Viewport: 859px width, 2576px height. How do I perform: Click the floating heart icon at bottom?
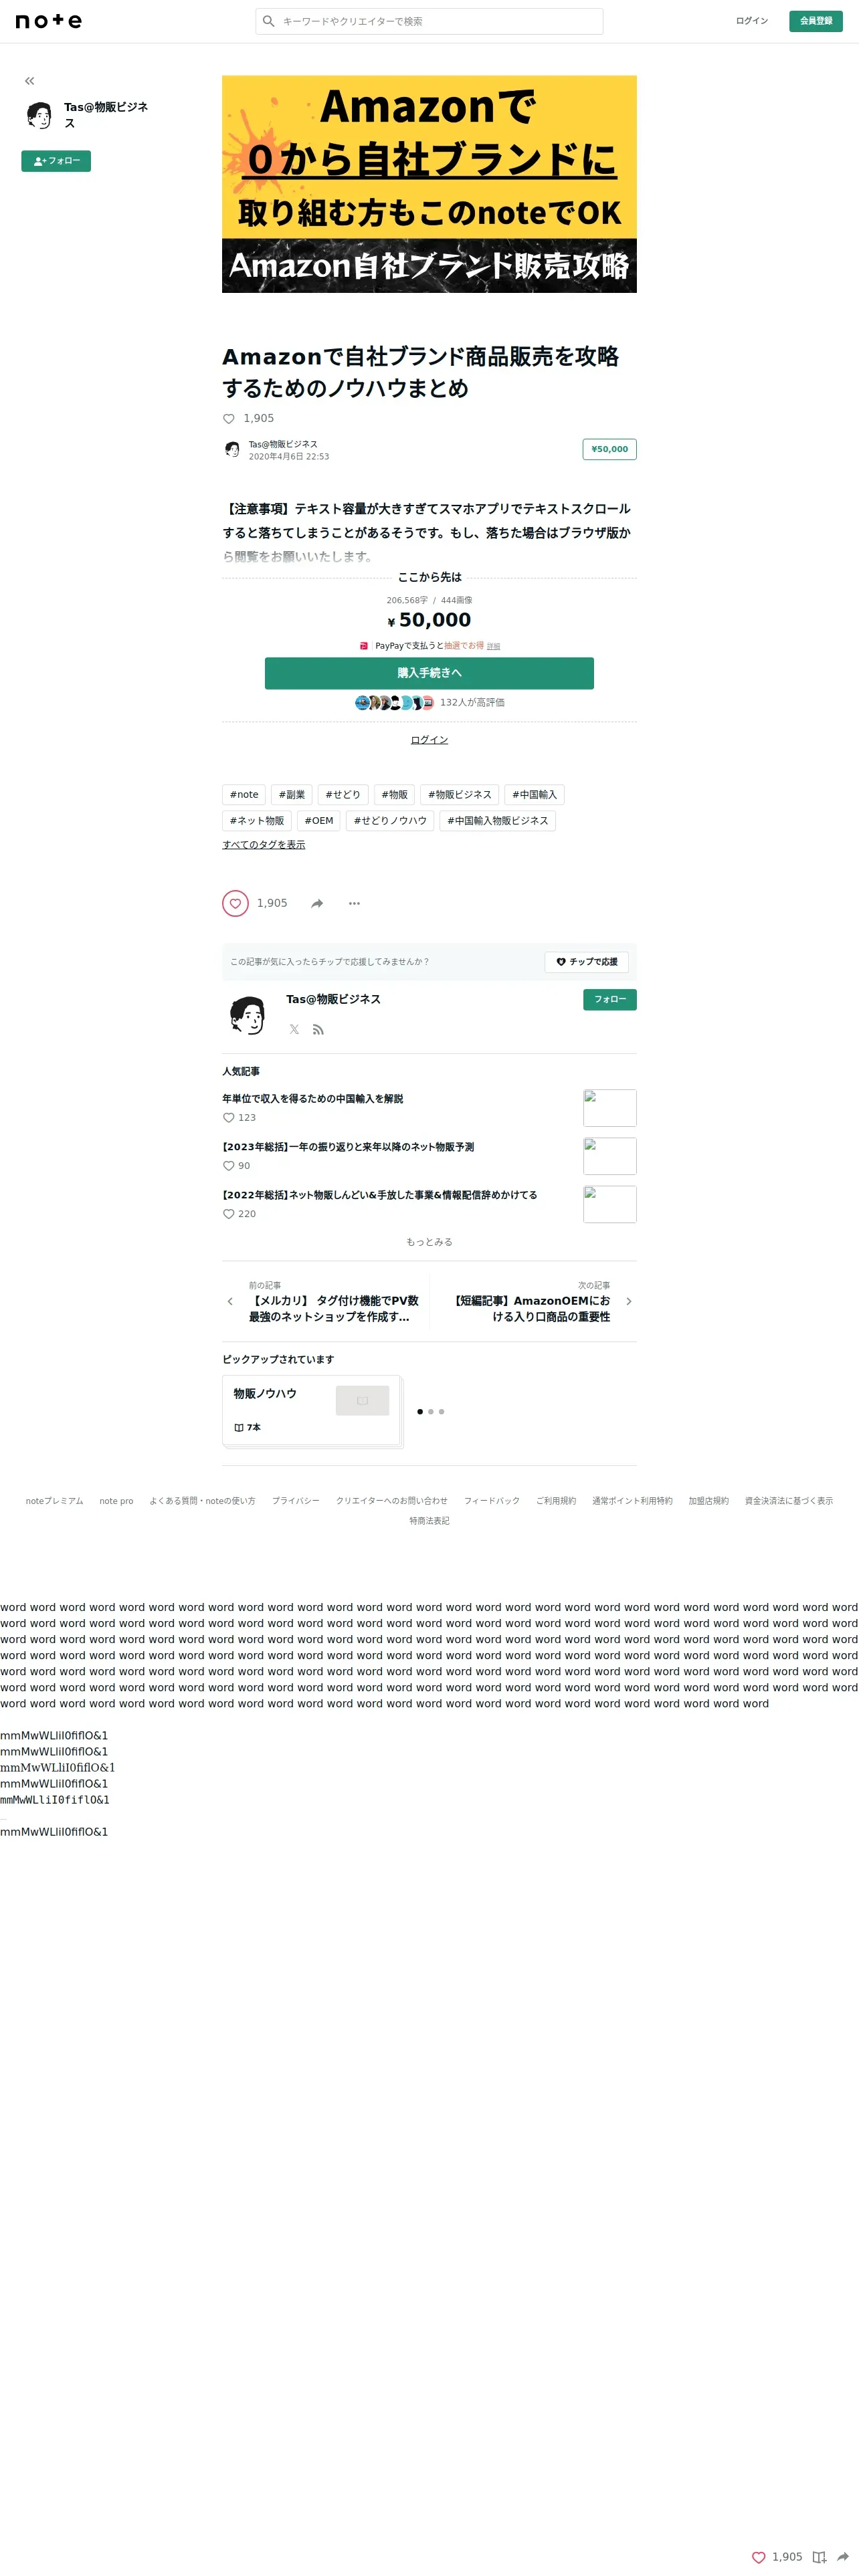coord(759,2557)
